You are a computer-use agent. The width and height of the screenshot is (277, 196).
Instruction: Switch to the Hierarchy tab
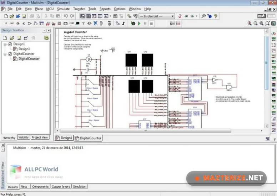tap(9, 138)
